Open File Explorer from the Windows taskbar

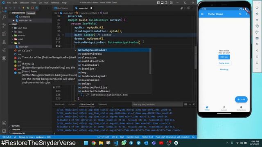pos(101,143)
